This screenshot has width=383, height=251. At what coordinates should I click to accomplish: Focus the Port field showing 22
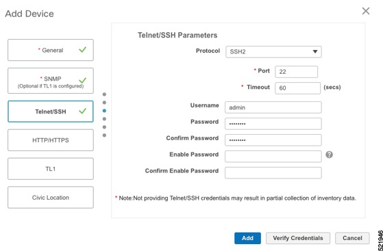pos(296,72)
